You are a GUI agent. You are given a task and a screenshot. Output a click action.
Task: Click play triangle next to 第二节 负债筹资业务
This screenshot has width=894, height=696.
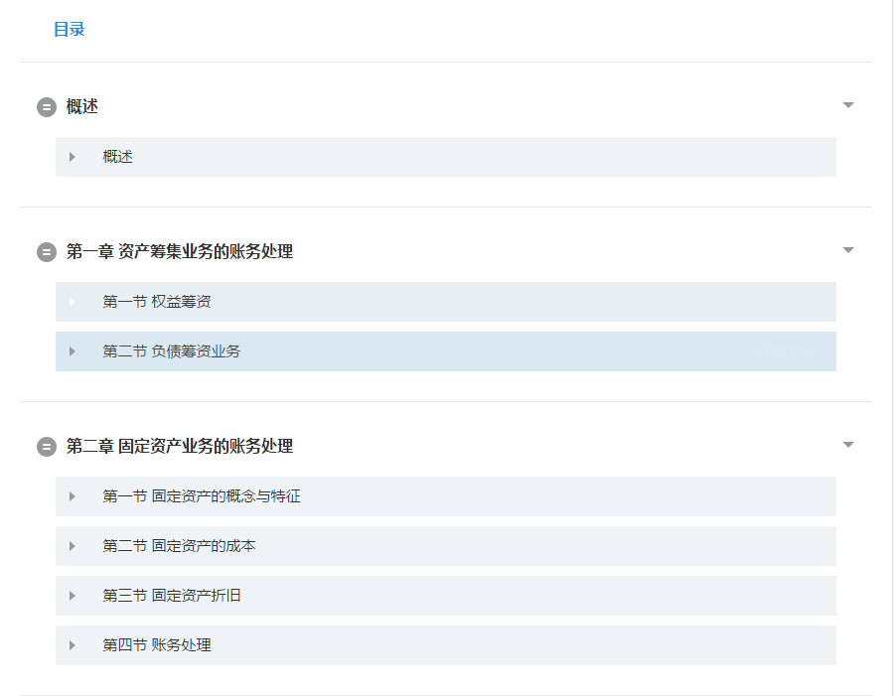click(x=73, y=351)
